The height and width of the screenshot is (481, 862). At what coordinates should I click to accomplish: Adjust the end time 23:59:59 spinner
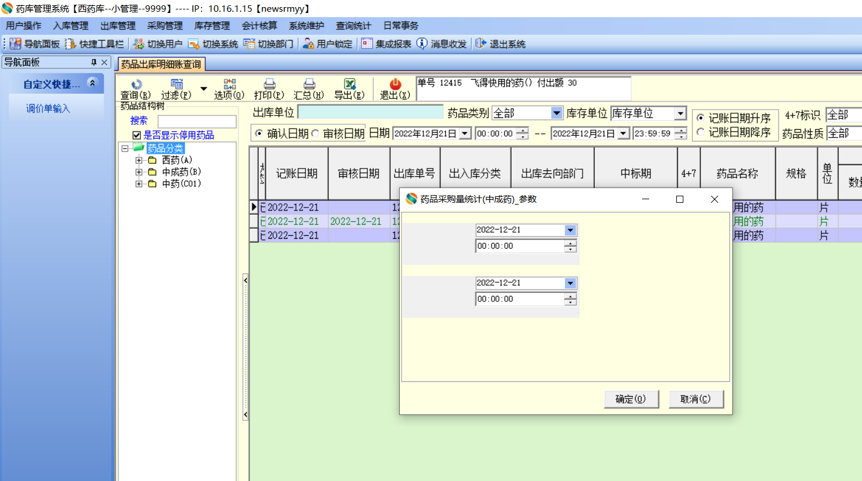[680, 134]
